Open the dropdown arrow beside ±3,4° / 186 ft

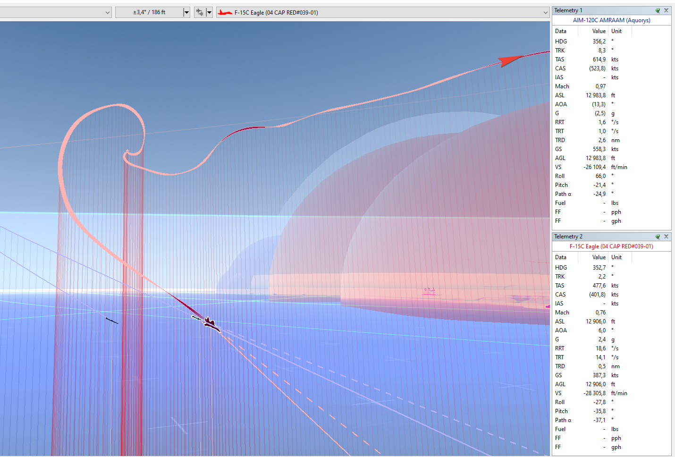(186, 12)
